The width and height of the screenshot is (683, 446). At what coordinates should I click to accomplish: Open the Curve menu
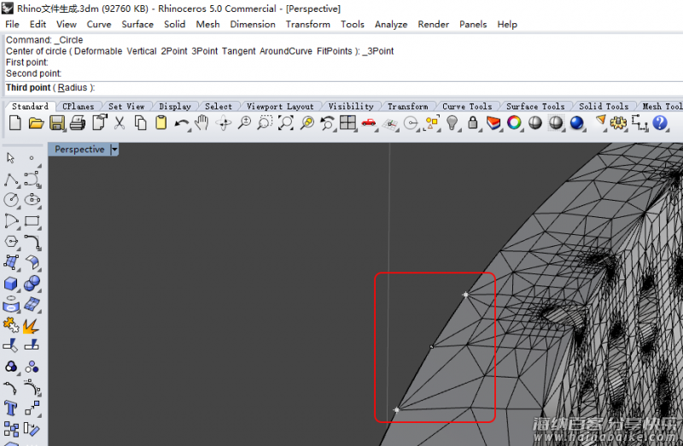point(99,25)
